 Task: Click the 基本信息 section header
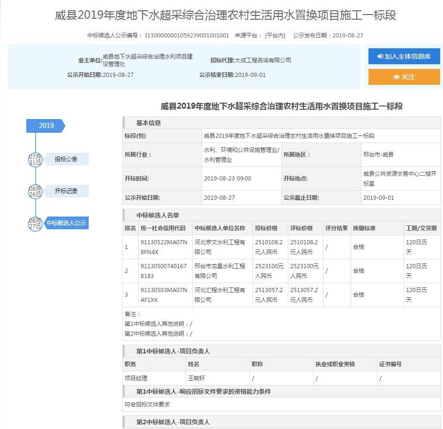[149, 123]
